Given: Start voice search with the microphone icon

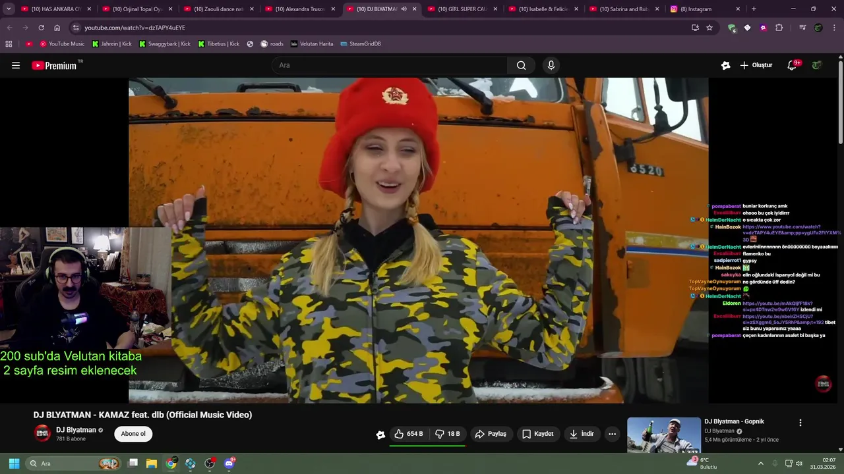Looking at the screenshot, I should click(551, 65).
